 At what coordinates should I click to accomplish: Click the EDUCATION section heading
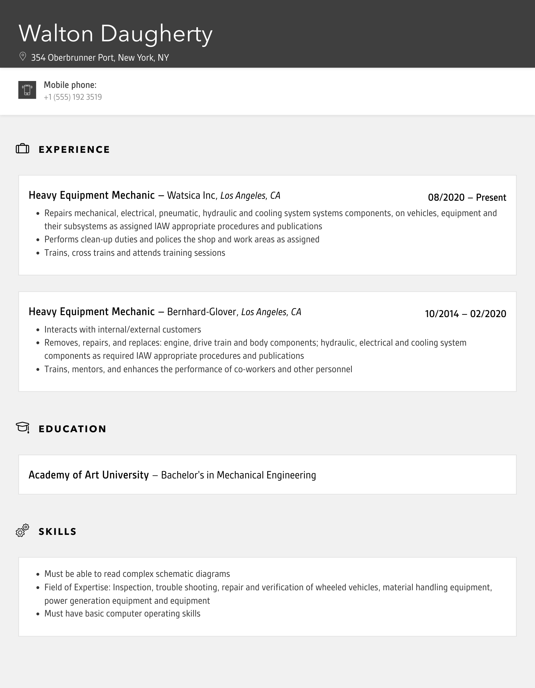(x=72, y=429)
